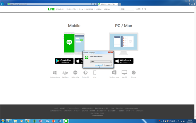
Task: Open the LINE ポイント footer link
Action: [x=130, y=111]
